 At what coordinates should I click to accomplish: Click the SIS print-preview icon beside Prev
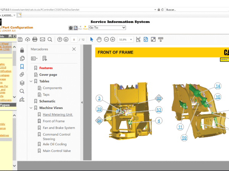click(x=76, y=28)
